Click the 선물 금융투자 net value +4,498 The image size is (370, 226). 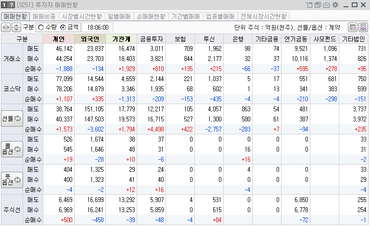pyautogui.click(x=155, y=129)
